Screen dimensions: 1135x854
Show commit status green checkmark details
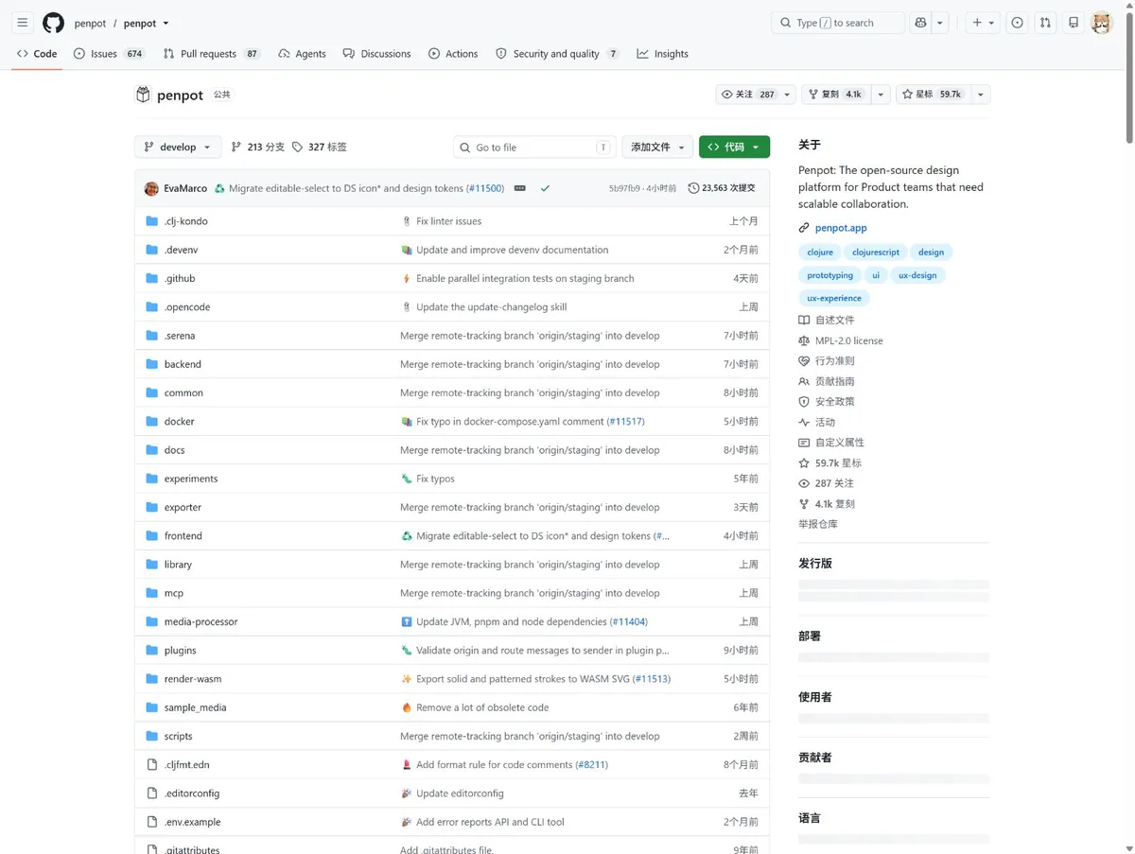coord(545,188)
